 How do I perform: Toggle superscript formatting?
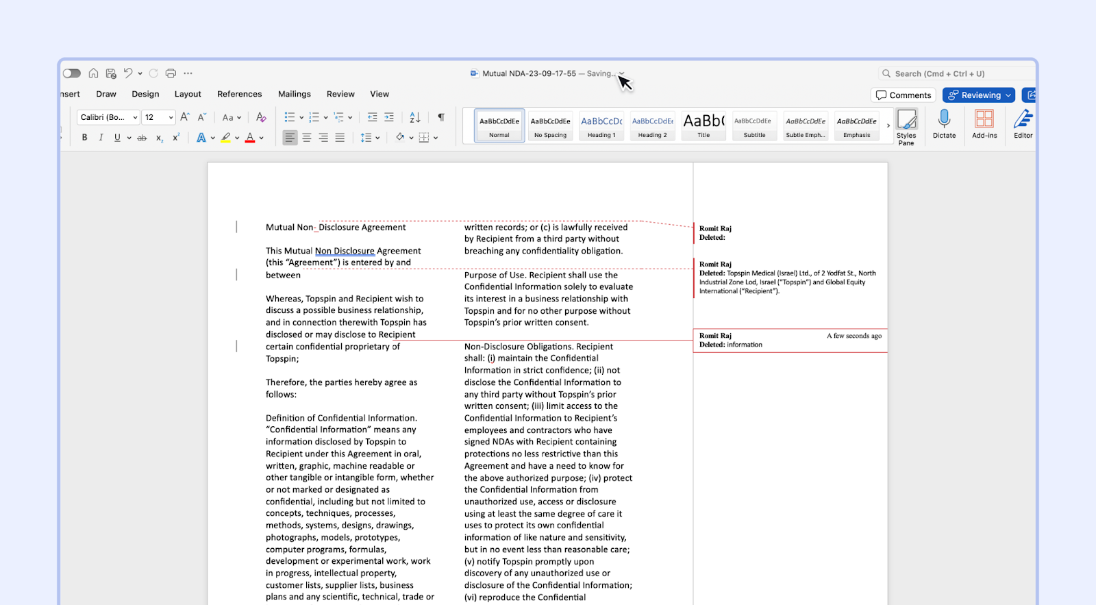(176, 138)
